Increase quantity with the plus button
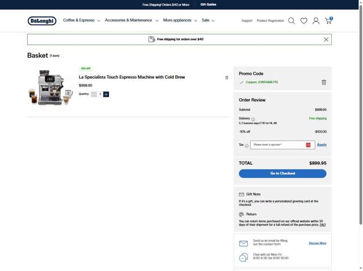The height and width of the screenshot is (271, 363). click(x=106, y=94)
